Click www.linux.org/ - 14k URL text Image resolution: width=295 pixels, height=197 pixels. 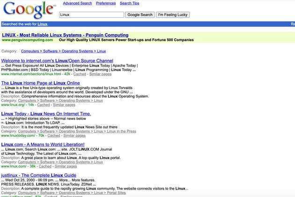click(17, 105)
